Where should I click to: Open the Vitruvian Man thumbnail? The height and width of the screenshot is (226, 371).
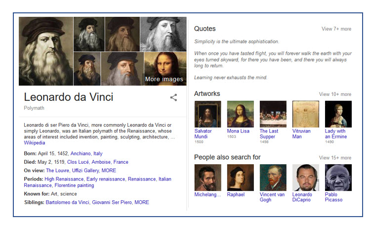tap(305, 114)
